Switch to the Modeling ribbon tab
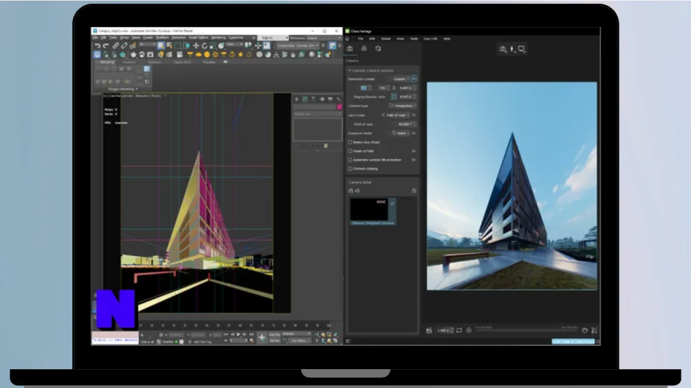Image resolution: width=691 pixels, height=388 pixels. (107, 62)
